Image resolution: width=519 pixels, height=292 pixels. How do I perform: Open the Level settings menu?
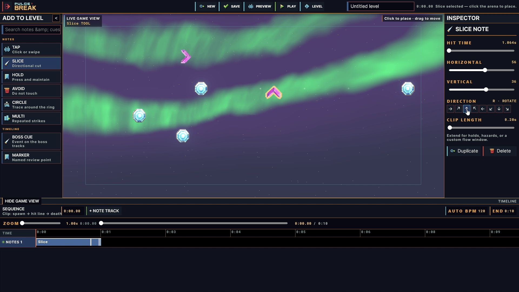314,6
